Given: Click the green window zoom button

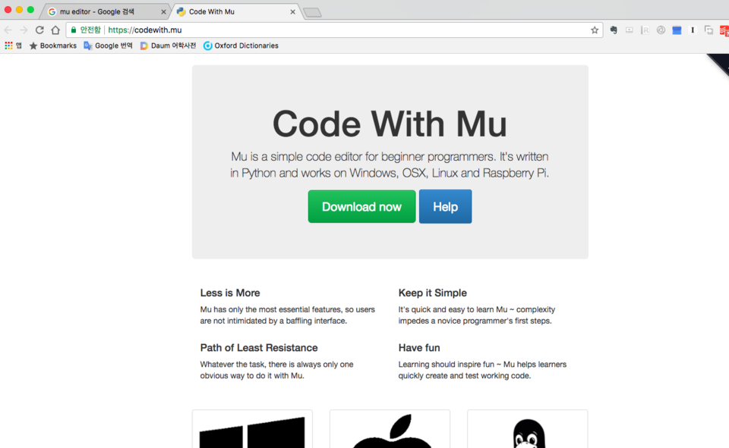Looking at the screenshot, I should [x=30, y=10].
